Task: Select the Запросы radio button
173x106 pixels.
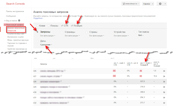Action: (x=37, y=32)
